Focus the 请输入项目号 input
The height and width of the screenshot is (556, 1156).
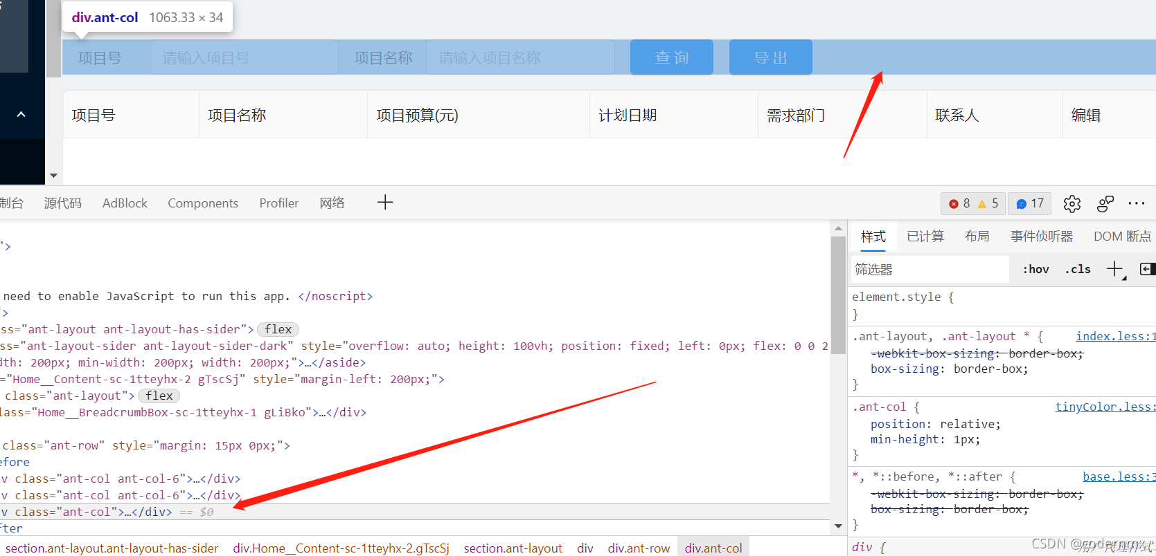pos(244,57)
